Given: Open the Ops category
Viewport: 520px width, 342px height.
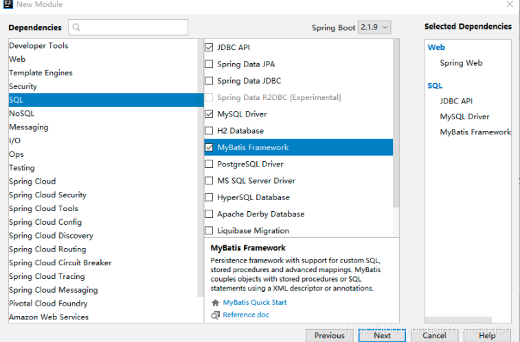Looking at the screenshot, I should click(103, 154).
